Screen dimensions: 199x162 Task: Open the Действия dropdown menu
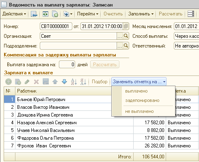14,14
